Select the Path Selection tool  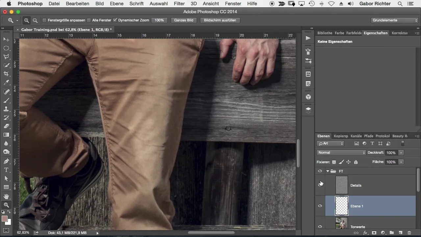6,178
